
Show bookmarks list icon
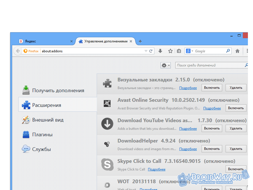(x=179, y=51)
